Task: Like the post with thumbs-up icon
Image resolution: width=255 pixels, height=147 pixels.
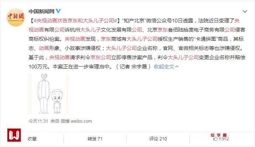Action: [x=216, y=139]
